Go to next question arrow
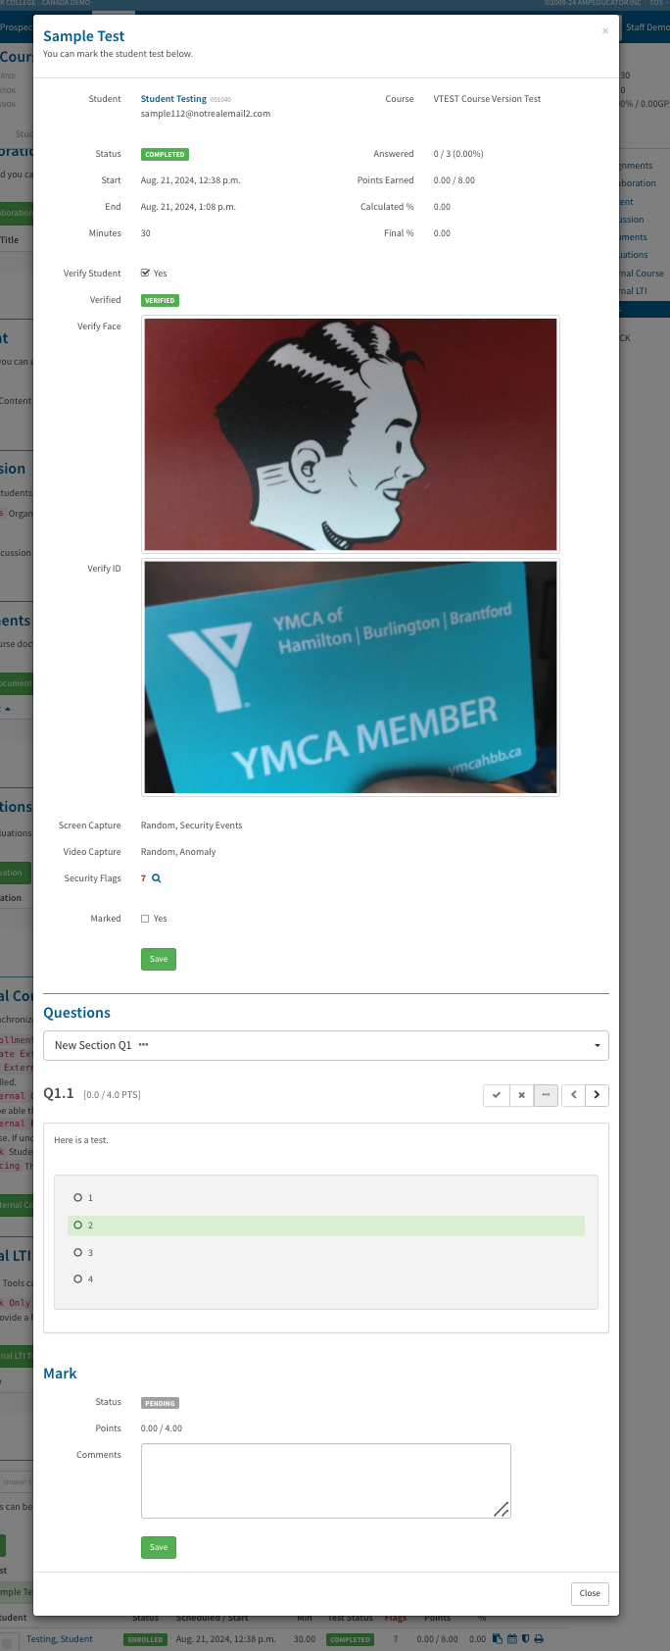Image resolution: width=670 pixels, height=1651 pixels. pos(597,1095)
